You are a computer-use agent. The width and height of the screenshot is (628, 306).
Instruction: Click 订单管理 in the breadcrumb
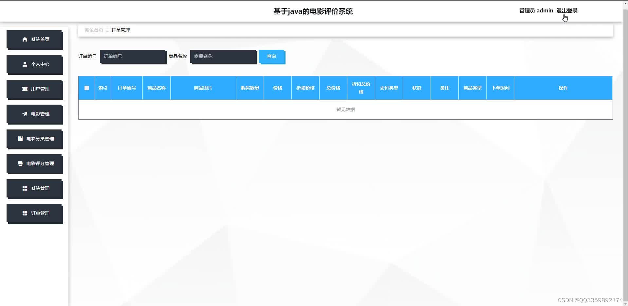coord(121,30)
